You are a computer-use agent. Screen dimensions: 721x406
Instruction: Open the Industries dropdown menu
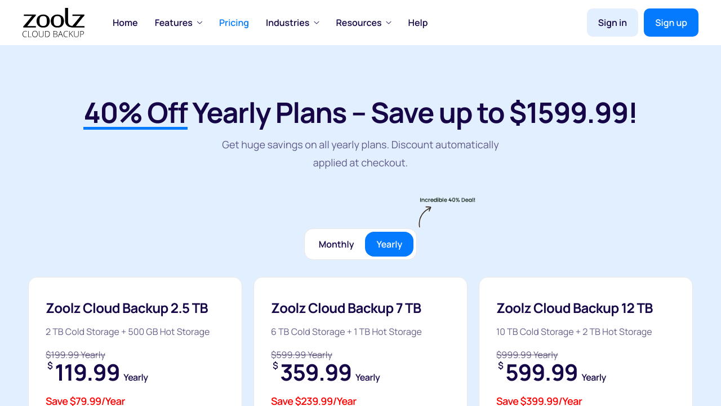tap(287, 23)
